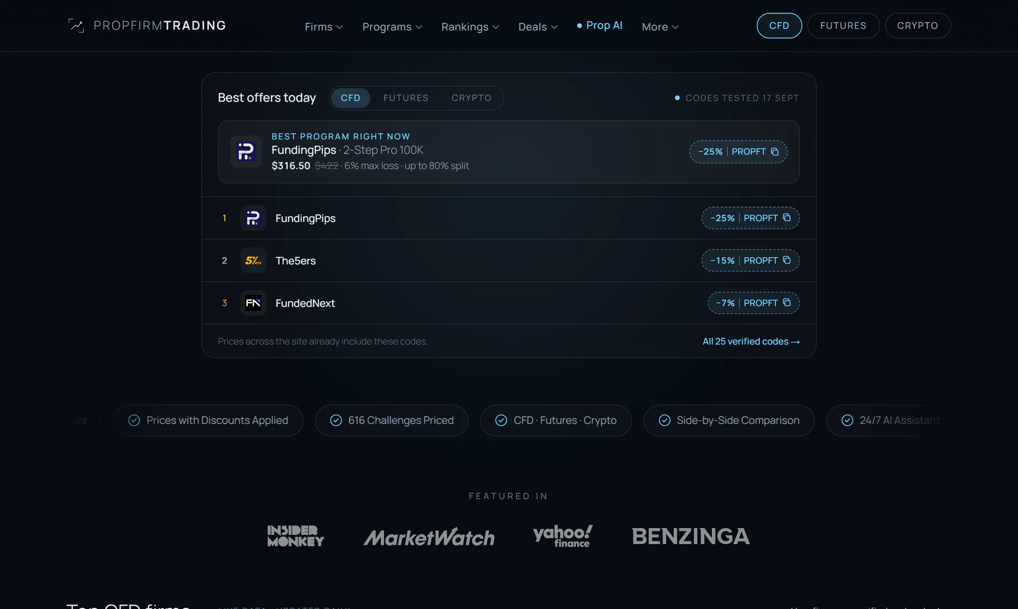Viewport: 1018px width, 609px height.
Task: Click the PROPFIRMTRADING site title
Action: click(160, 26)
